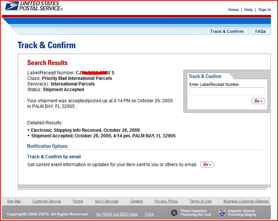Click the Label/Receipt Number input field
Image resolution: width=278 pixels, height=221 pixels.
[227, 91]
